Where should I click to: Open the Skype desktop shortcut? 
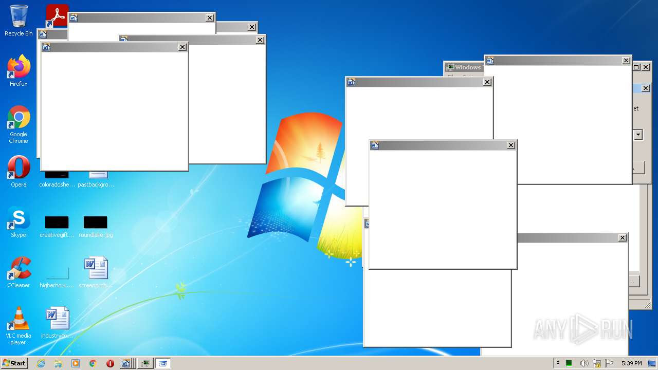coord(19,222)
